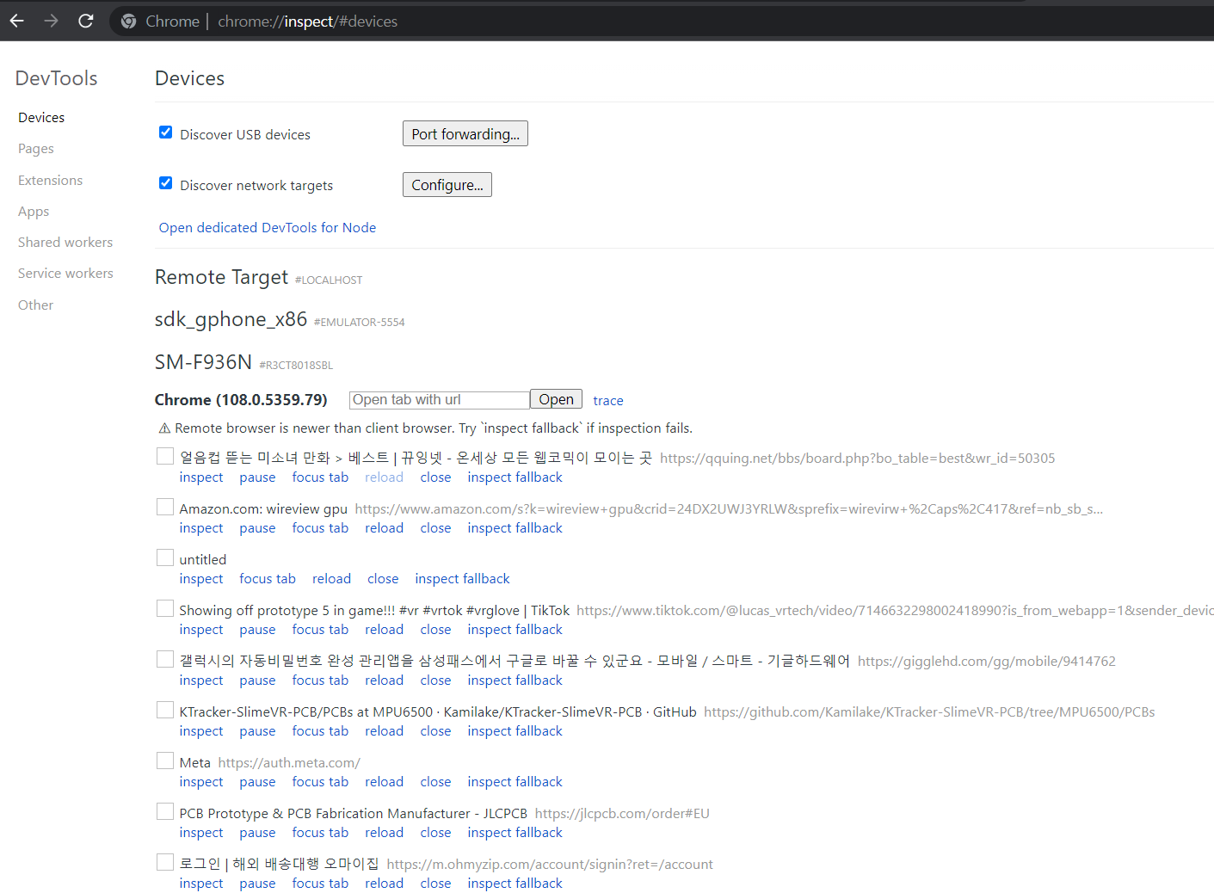The width and height of the screenshot is (1214, 893).
Task: Check the box for JLCPCB tab
Action: [x=165, y=811]
